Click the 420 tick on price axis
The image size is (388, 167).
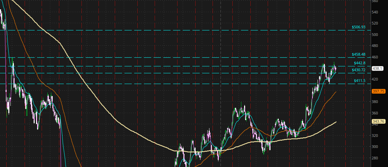(x=375, y=79)
